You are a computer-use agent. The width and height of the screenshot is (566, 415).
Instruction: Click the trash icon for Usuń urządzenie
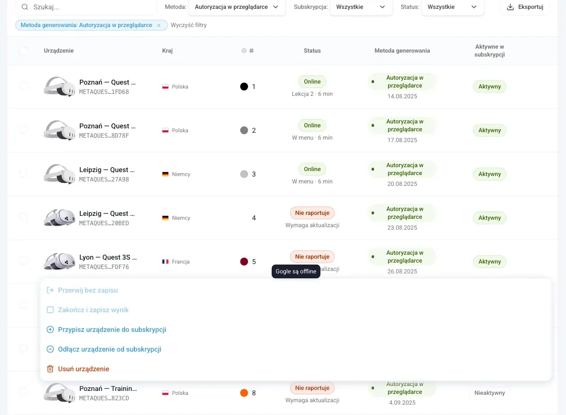50,369
